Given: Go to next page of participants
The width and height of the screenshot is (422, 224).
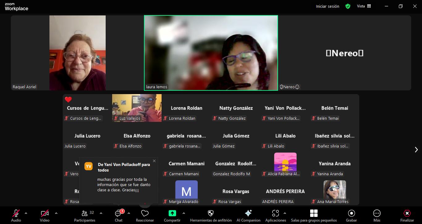Looking at the screenshot, I should coord(416,150).
